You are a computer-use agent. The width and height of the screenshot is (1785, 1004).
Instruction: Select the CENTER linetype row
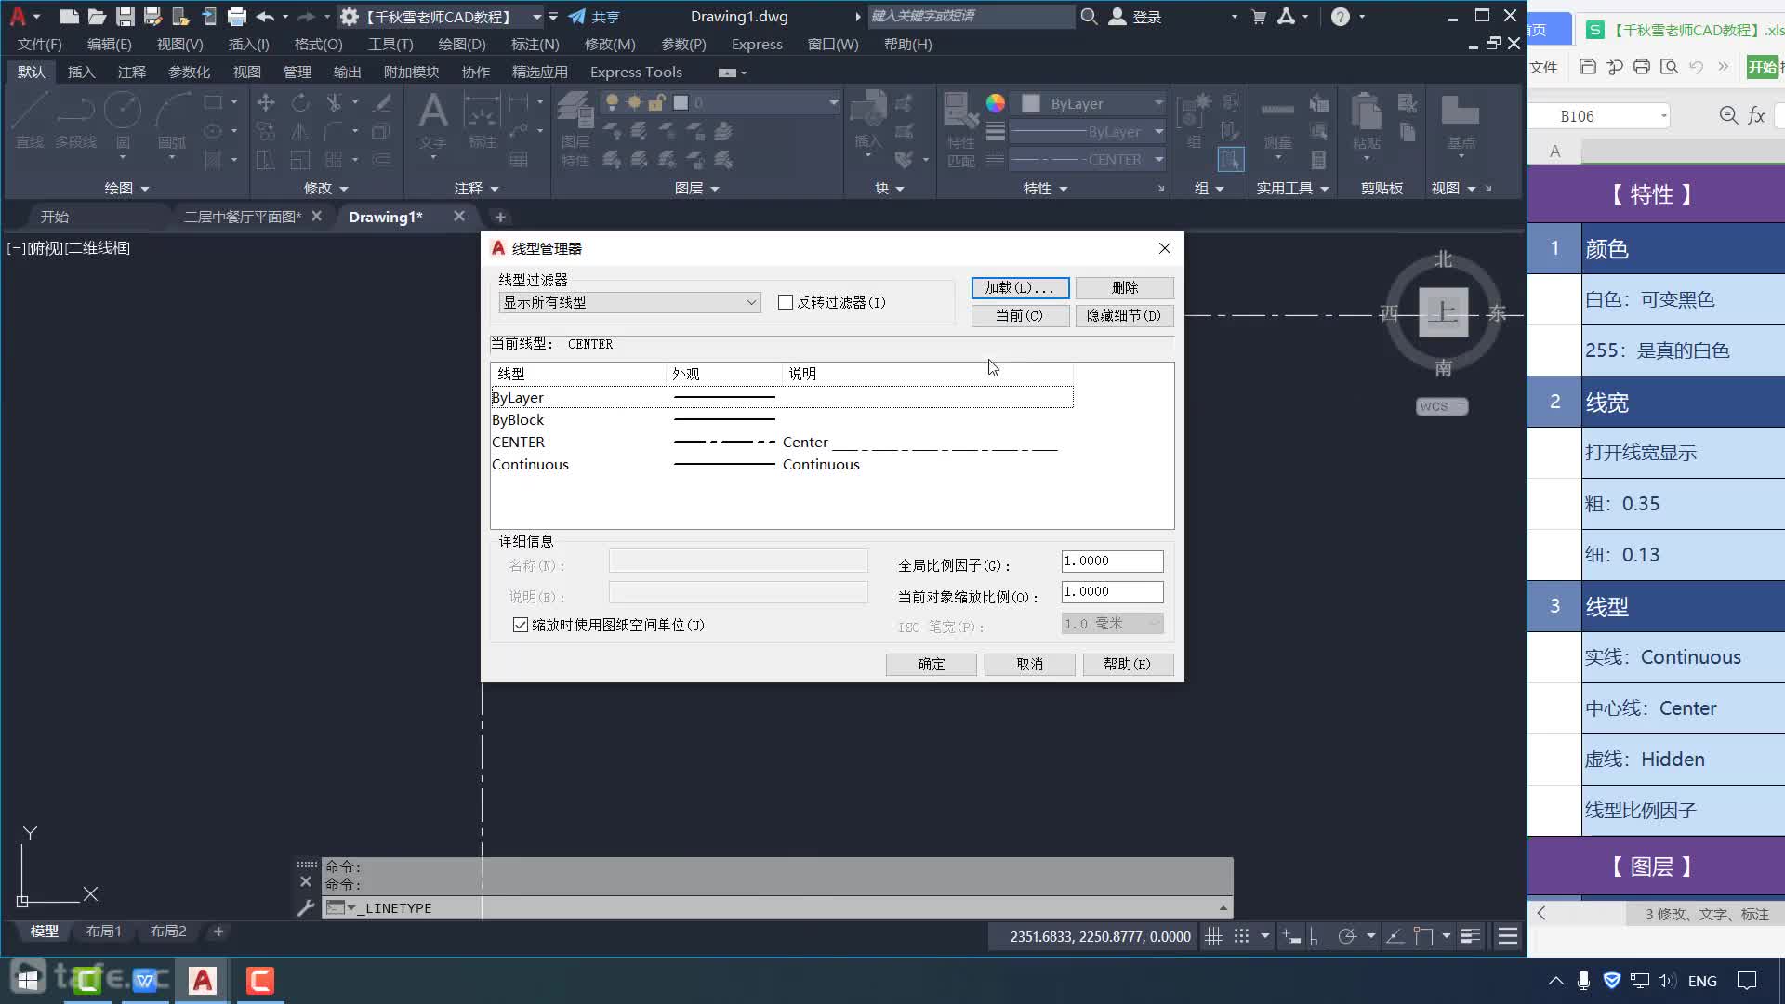pos(781,443)
